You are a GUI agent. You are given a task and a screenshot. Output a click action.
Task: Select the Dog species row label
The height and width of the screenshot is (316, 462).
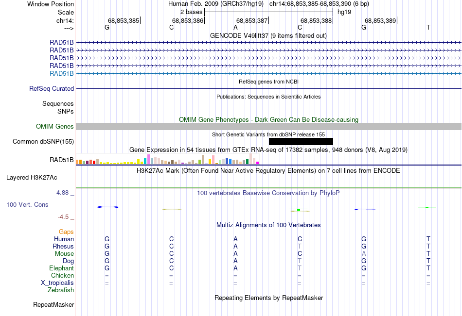(x=69, y=261)
